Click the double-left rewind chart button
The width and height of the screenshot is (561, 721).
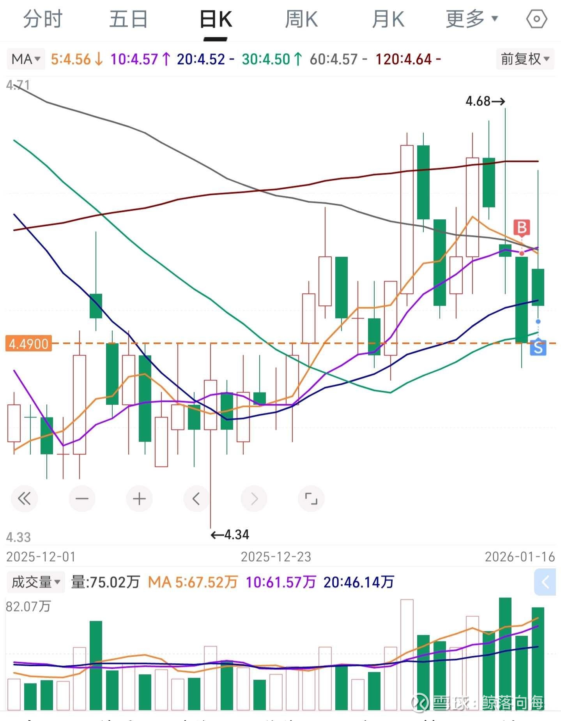24,499
